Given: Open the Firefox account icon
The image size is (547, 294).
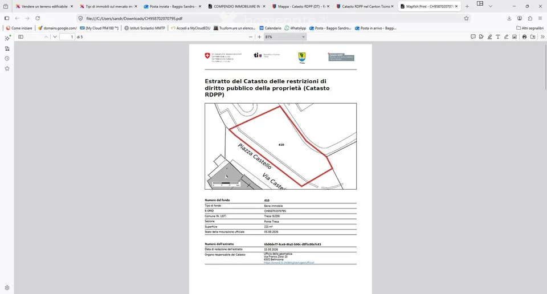Looking at the screenshot, I should (520, 18).
